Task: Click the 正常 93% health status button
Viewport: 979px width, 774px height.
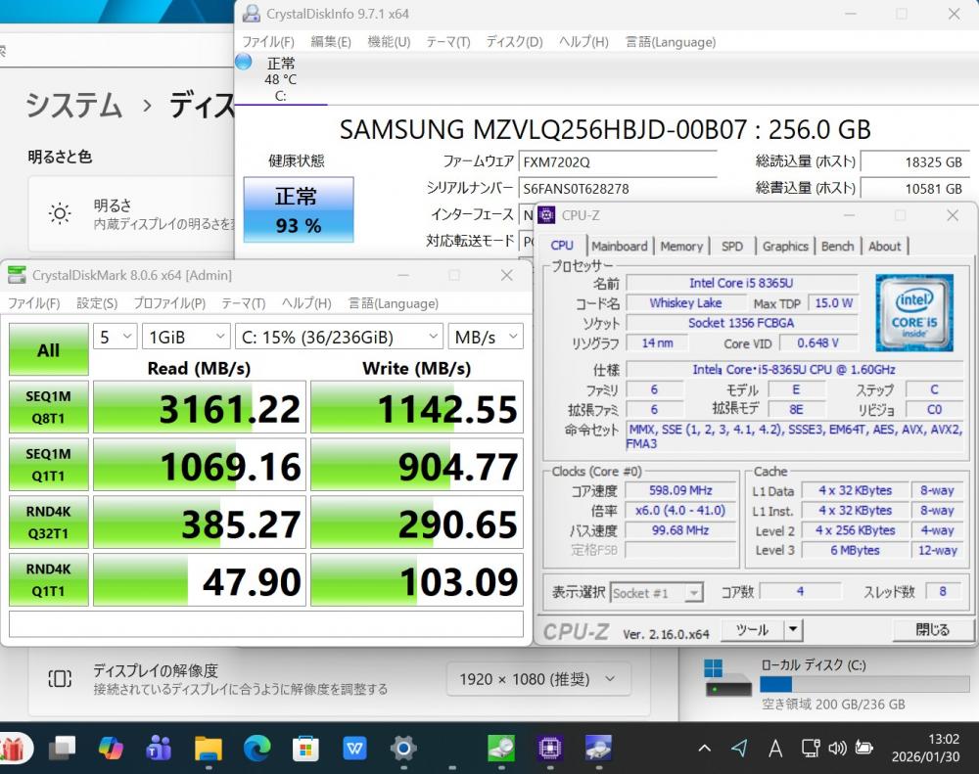Action: (x=298, y=209)
